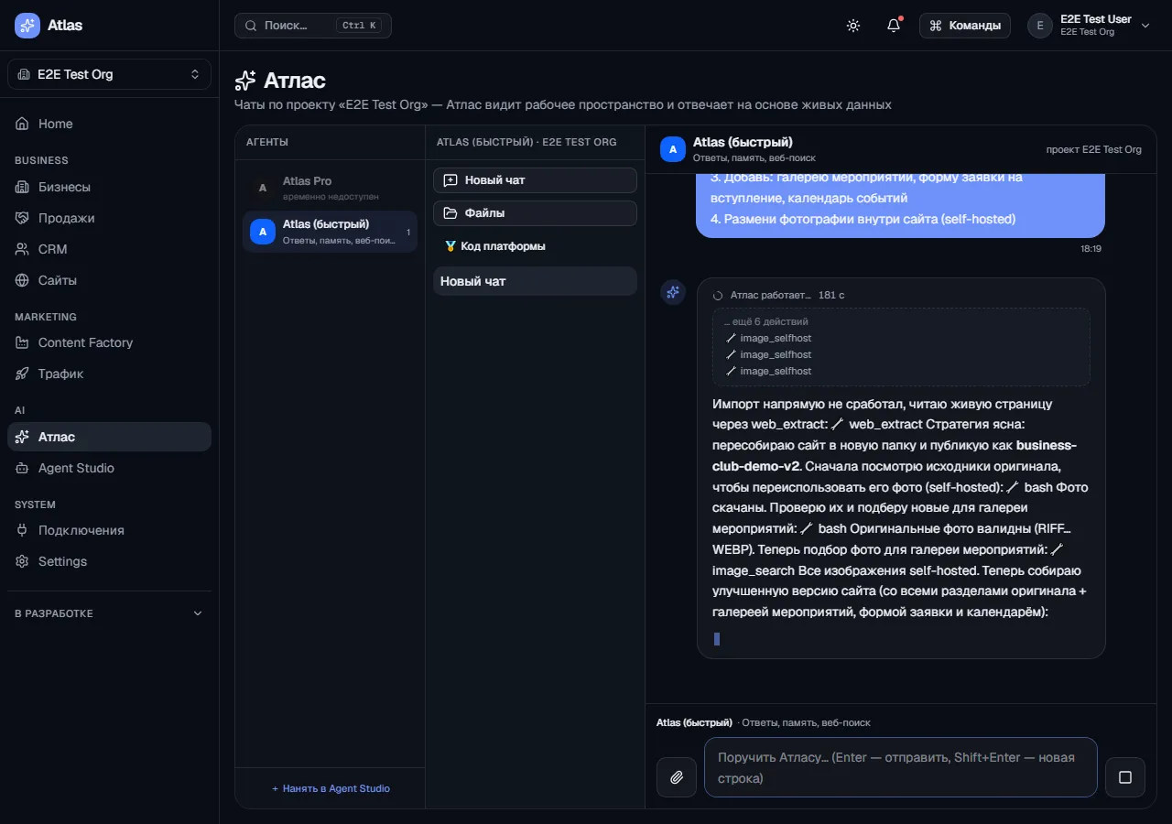This screenshot has width=1172, height=824.
Task: Click the Сайты globe icon
Action: 22,280
